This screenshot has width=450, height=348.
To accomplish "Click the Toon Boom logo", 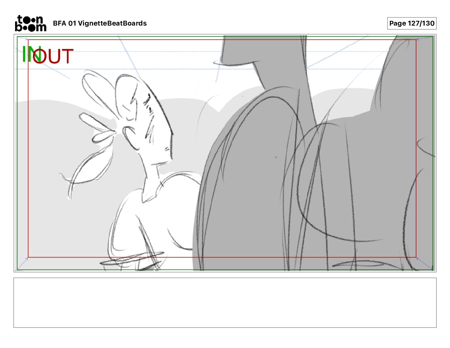I will coord(30,23).
